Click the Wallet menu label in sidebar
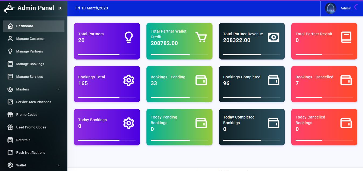The height and width of the screenshot is (171, 363). (x=21, y=165)
